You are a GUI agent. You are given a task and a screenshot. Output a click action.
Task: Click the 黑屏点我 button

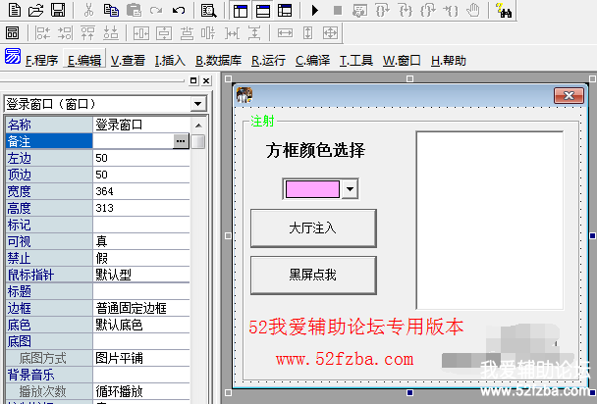coord(313,276)
